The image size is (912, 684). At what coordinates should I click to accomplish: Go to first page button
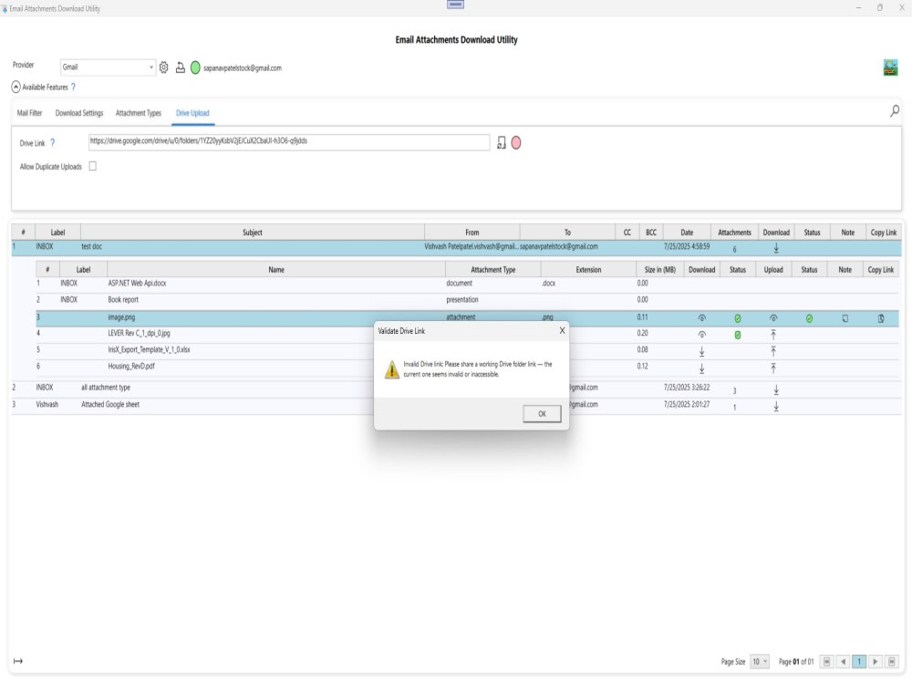tap(826, 661)
